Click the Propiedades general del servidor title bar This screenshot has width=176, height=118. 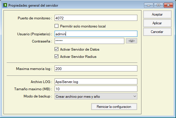(73, 5)
